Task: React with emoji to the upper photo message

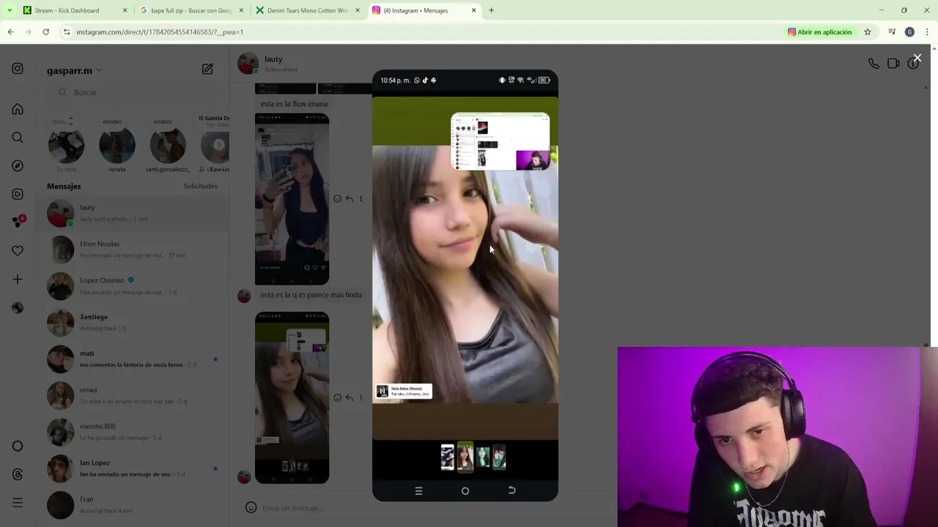Action: 337,198
